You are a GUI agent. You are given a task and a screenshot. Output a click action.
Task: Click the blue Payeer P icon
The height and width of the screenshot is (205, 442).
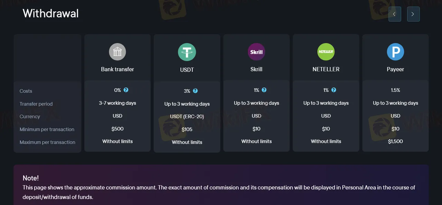pyautogui.click(x=395, y=52)
